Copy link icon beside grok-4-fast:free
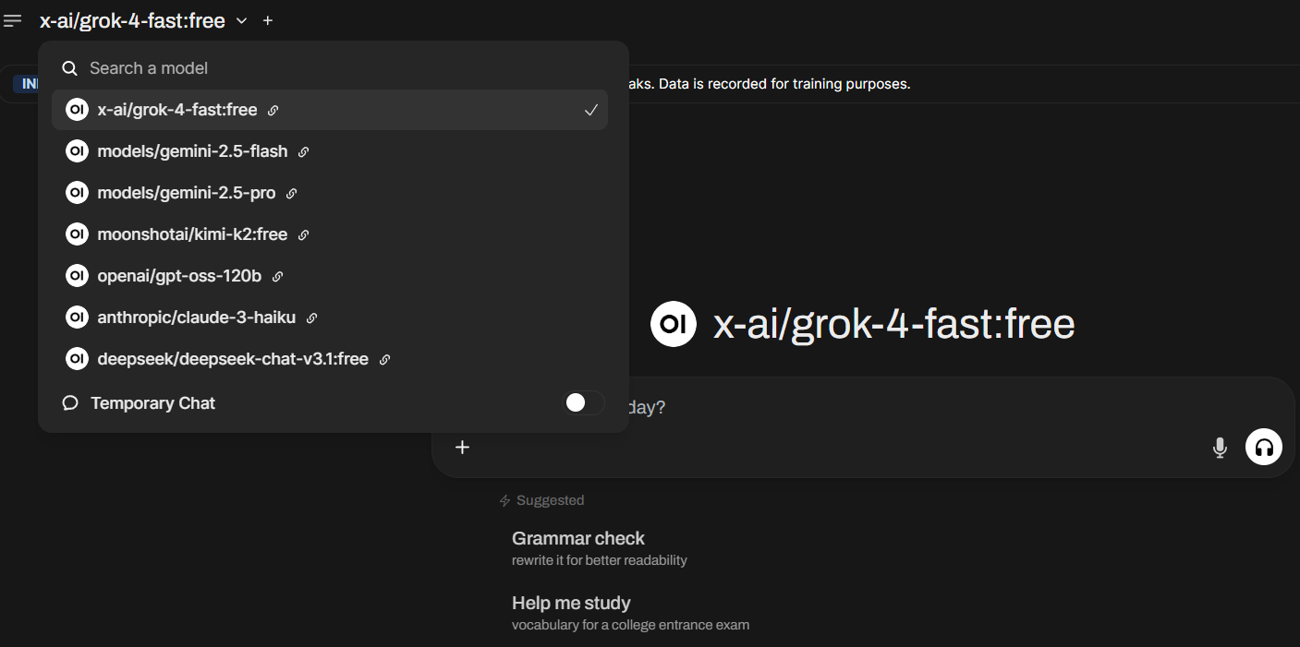 click(273, 111)
